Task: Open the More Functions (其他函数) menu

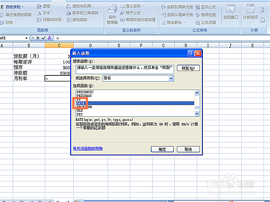Action: [x=78, y=20]
